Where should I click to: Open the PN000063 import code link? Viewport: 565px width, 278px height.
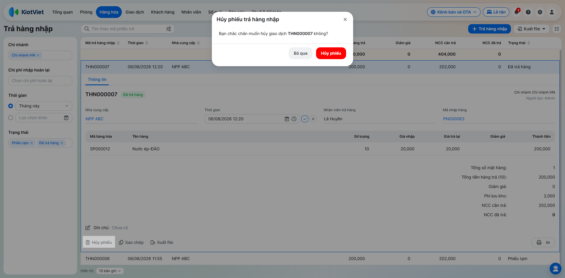pyautogui.click(x=454, y=119)
